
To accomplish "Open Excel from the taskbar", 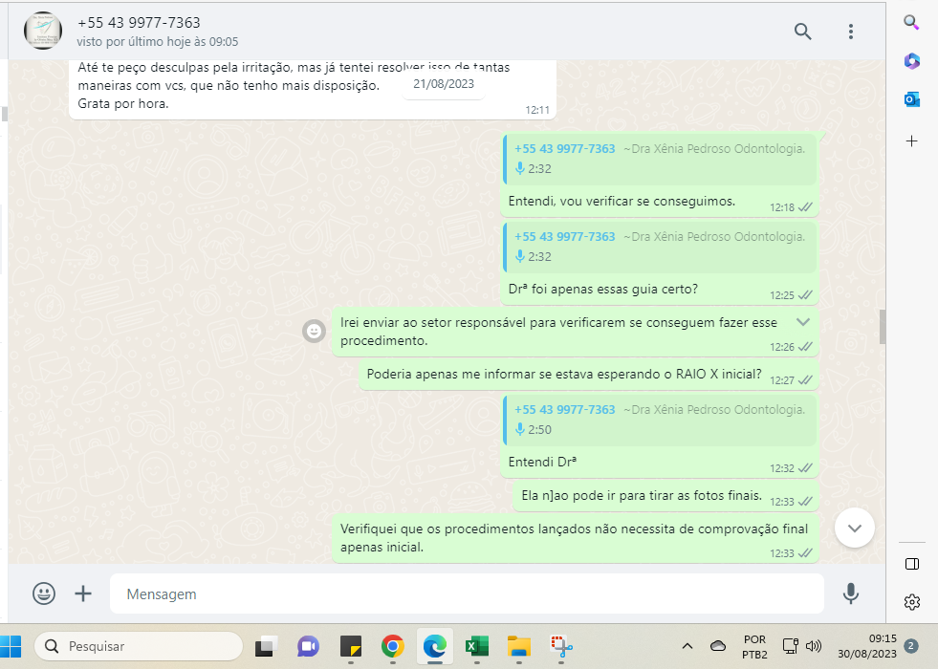I will [477, 646].
